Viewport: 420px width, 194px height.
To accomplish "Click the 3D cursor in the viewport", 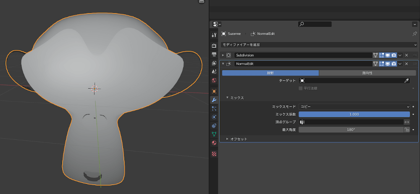I will pos(94,89).
